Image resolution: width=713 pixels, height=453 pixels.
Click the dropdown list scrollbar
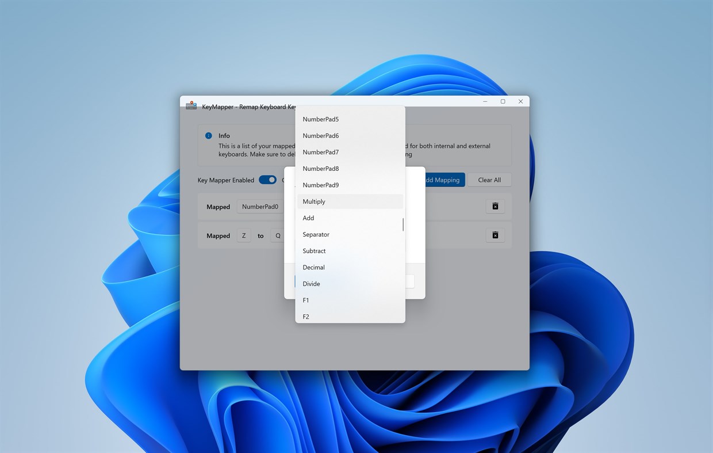(402, 224)
